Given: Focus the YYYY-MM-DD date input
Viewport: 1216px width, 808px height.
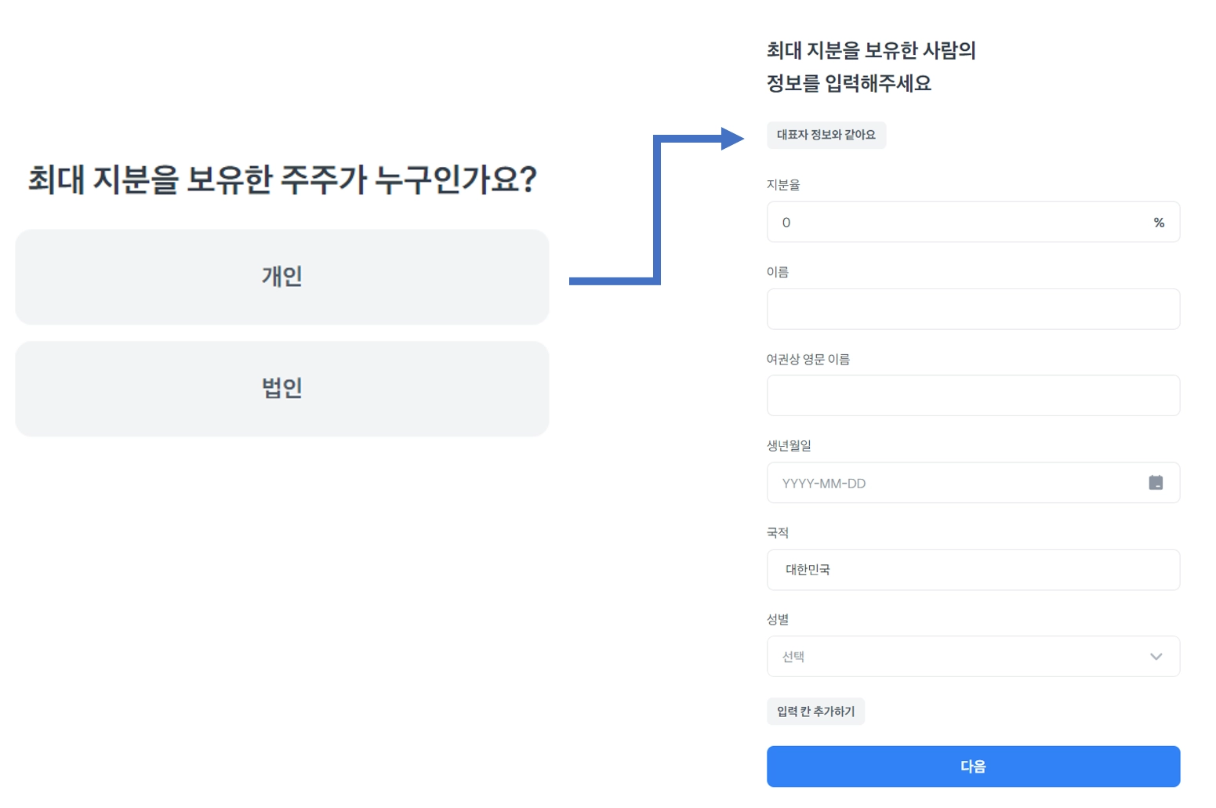Looking at the screenshot, I should point(956,484).
